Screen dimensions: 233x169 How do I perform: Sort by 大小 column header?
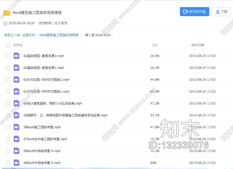click(155, 45)
